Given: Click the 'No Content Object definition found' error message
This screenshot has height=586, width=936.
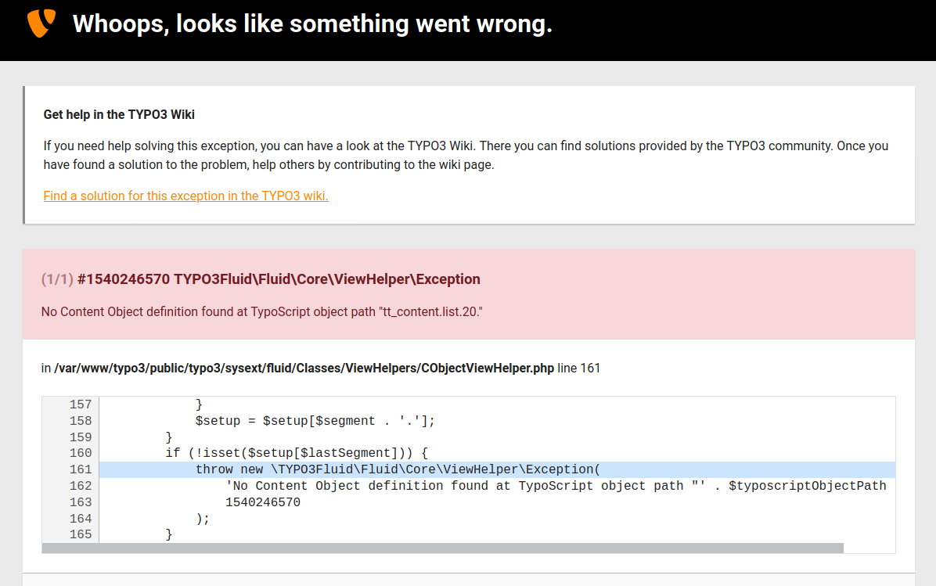Looking at the screenshot, I should click(x=261, y=311).
